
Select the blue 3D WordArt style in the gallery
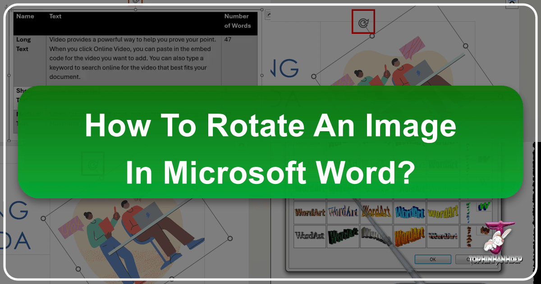pyautogui.click(x=410, y=212)
